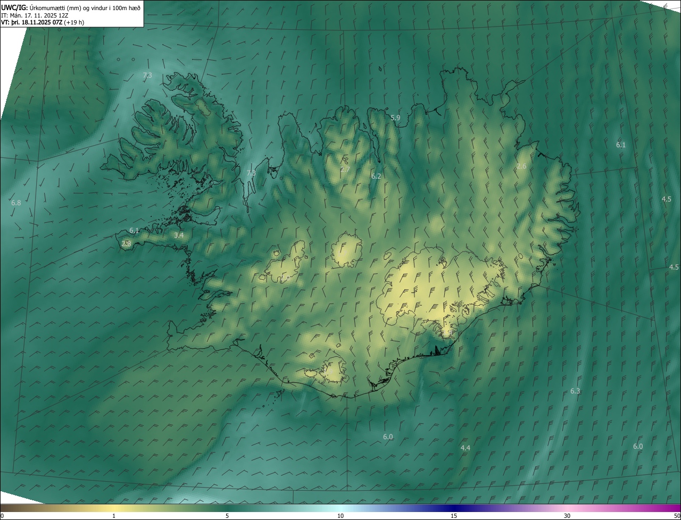Click the 1 tick on the color scale
Viewport: 681px width, 520px height.
pos(114,516)
